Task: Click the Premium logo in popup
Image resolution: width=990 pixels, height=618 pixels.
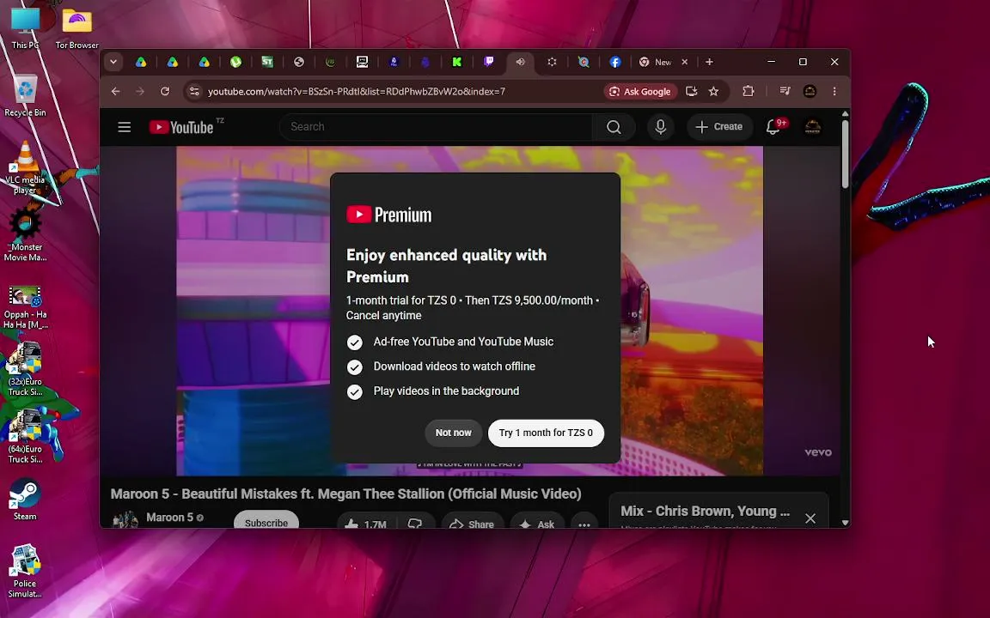Action: point(389,215)
